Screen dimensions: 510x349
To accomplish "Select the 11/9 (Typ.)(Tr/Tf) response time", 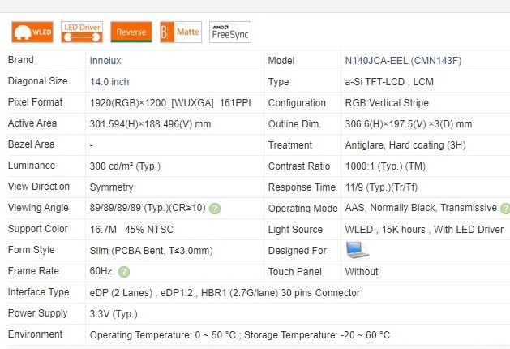I will tap(381, 187).
